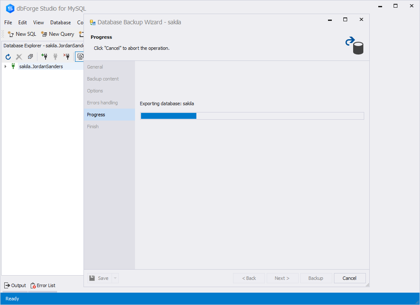This screenshot has height=305, width=420.
Task: Expand the sakila.JordanSanders connection node
Action: pos(6,66)
